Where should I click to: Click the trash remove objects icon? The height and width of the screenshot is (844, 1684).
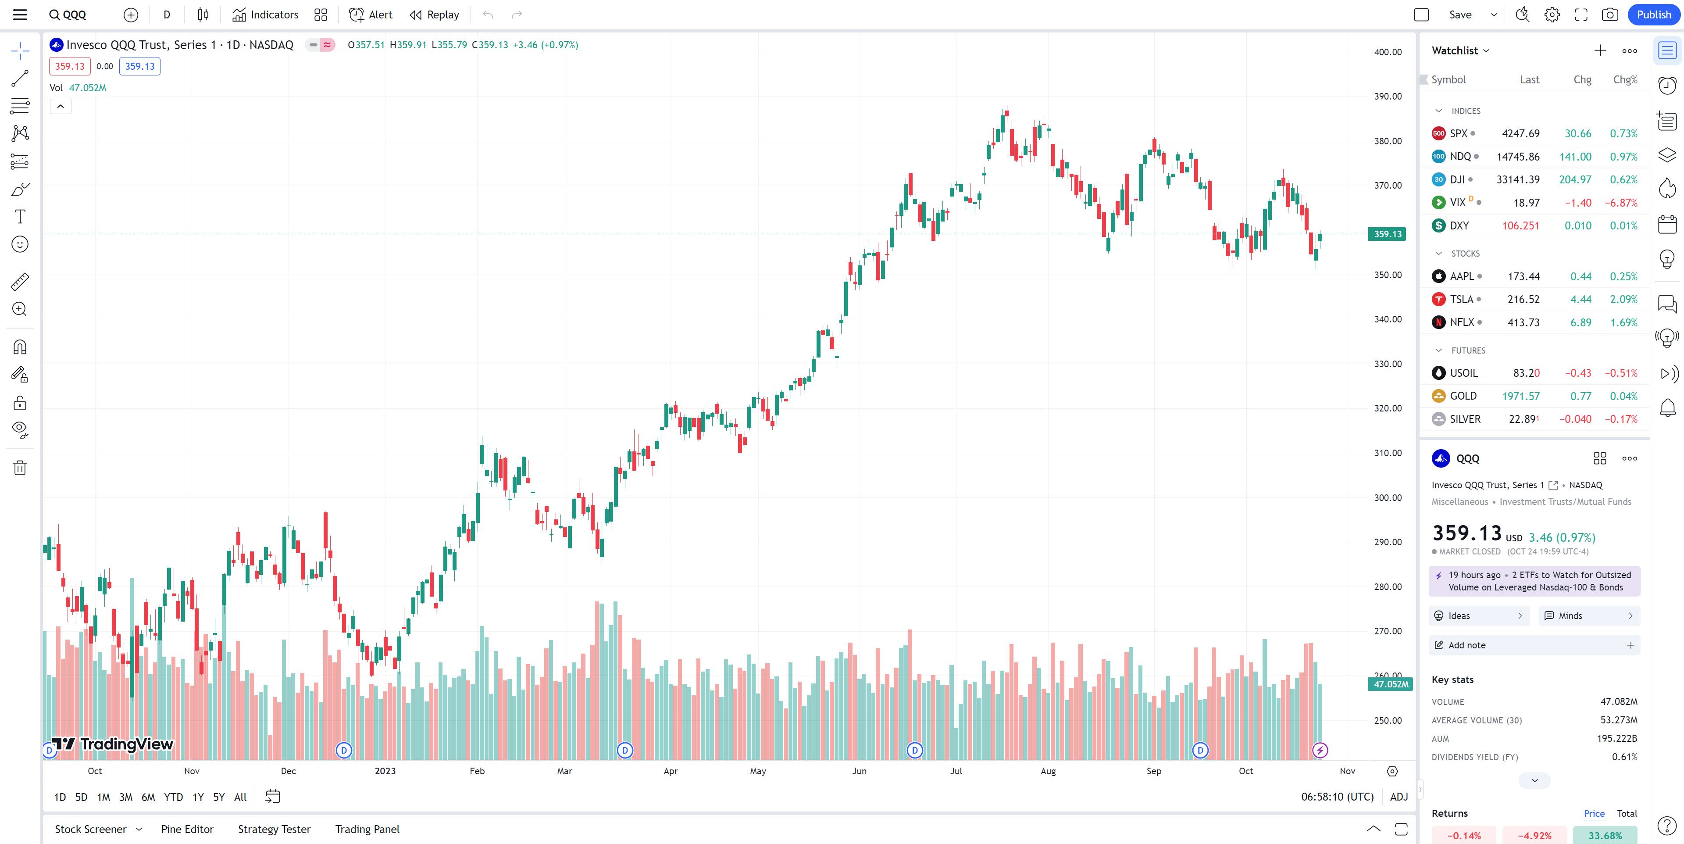pos(20,468)
